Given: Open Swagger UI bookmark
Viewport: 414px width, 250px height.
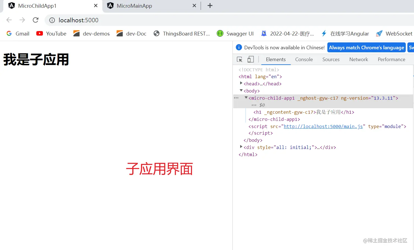Looking at the screenshot, I should tap(235, 34).
